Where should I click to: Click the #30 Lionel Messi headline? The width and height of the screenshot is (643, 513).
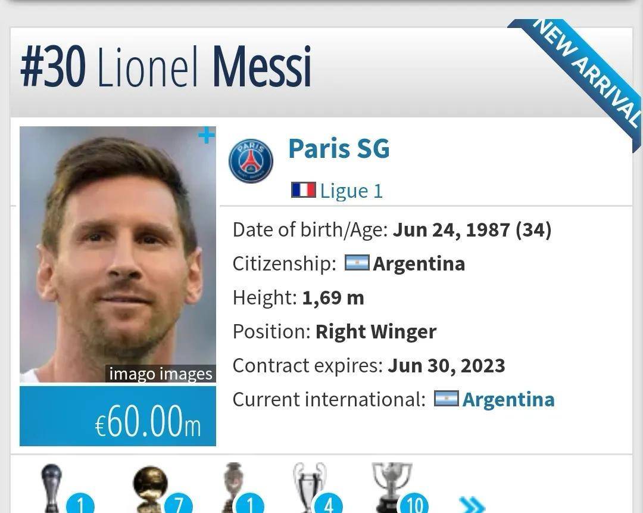pyautogui.click(x=166, y=67)
